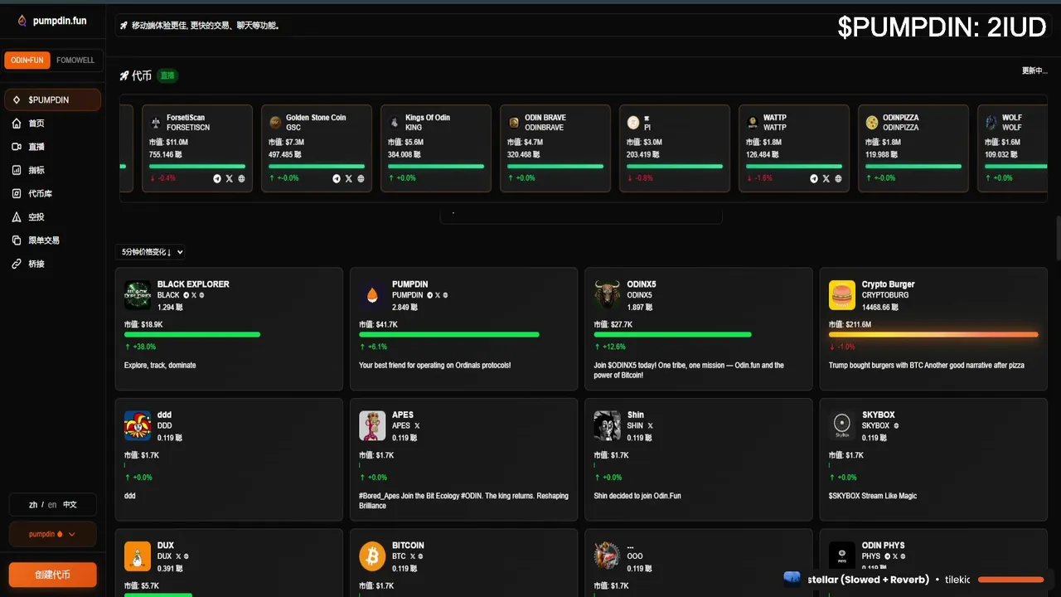The image size is (1061, 597).
Task: Click the Crypto Burger orange progress bar
Action: coord(933,334)
